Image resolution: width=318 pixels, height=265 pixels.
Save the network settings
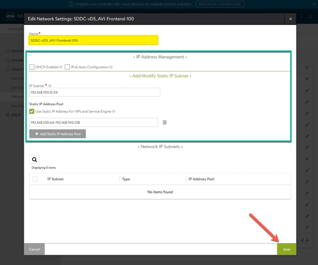(x=286, y=249)
